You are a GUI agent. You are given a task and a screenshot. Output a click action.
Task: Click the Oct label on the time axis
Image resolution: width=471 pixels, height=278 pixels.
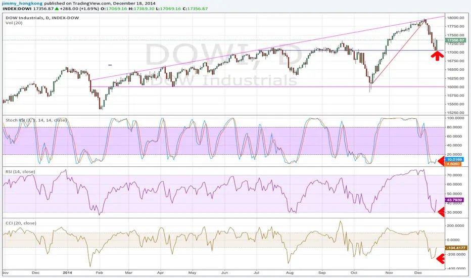pyautogui.click(x=354, y=273)
